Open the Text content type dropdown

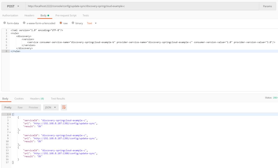pyautogui.click(x=92, y=23)
